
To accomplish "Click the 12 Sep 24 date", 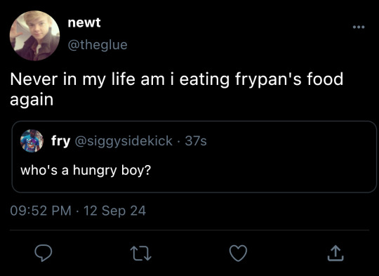I will point(115,211).
